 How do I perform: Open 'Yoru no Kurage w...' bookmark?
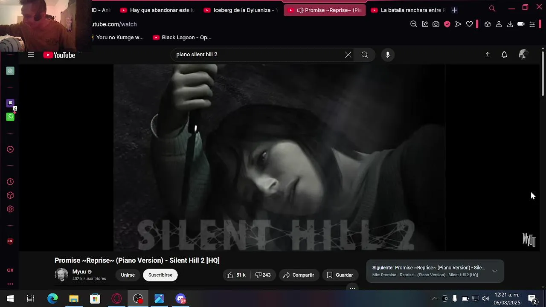(118, 38)
